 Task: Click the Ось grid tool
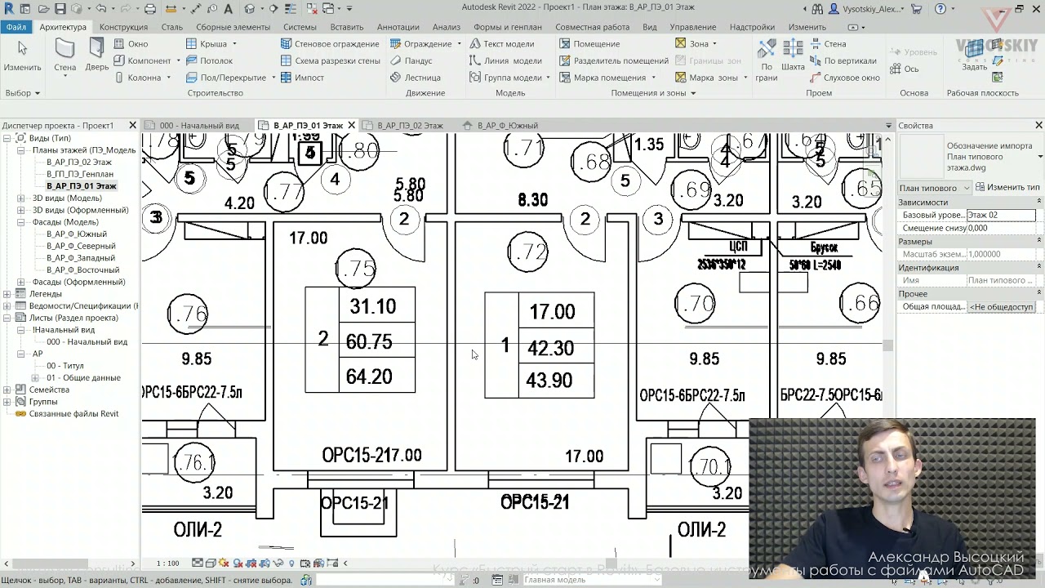905,69
